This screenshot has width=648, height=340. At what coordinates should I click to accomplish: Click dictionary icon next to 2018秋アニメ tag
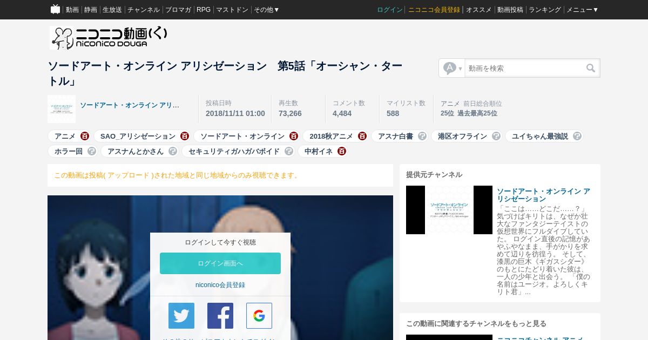(362, 136)
